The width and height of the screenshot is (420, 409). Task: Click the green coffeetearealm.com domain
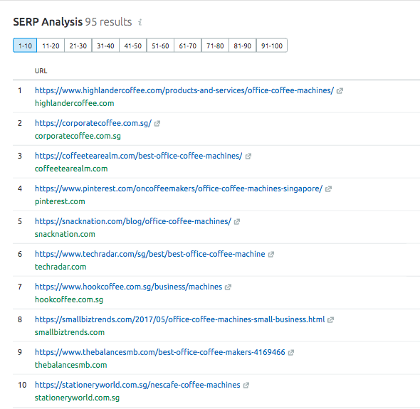pyautogui.click(x=71, y=169)
